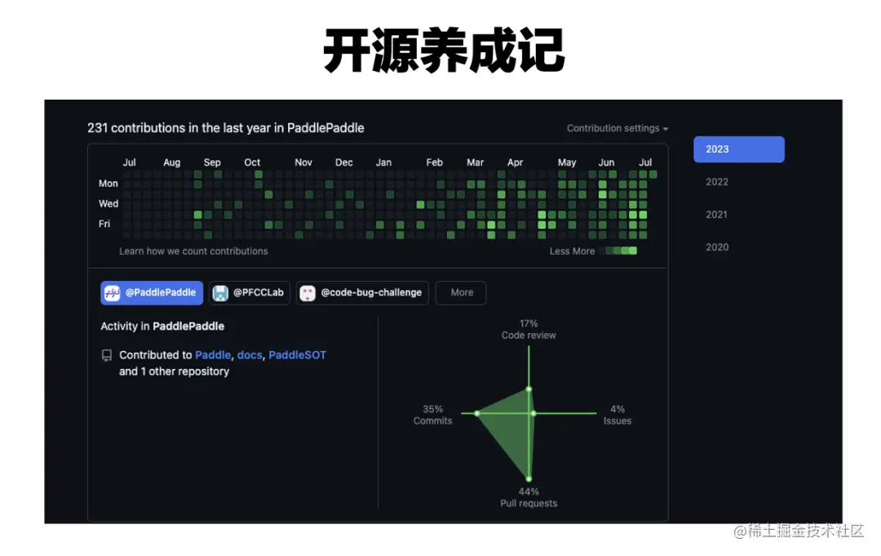Click the Less legend label

[560, 251]
